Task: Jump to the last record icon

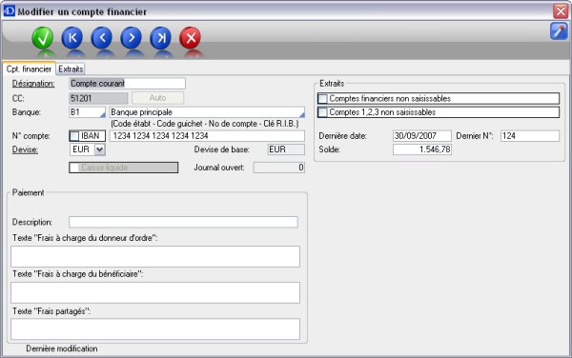Action: 160,38
